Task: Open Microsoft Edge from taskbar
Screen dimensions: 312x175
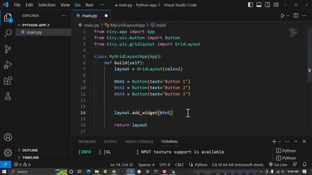Action: (88, 172)
